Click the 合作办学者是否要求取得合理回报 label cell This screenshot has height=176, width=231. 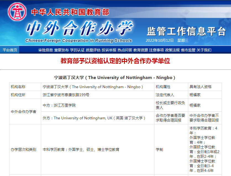[x=171, y=118]
